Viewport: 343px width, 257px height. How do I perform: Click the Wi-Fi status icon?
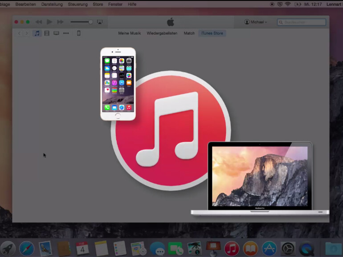288,4
